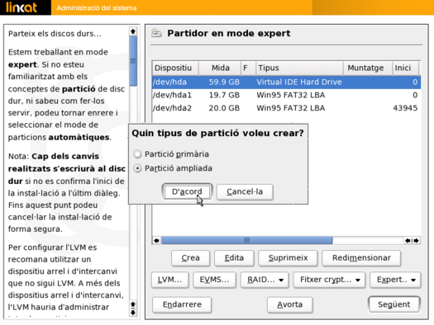Click the Administració del sistema header text

[x=97, y=8]
